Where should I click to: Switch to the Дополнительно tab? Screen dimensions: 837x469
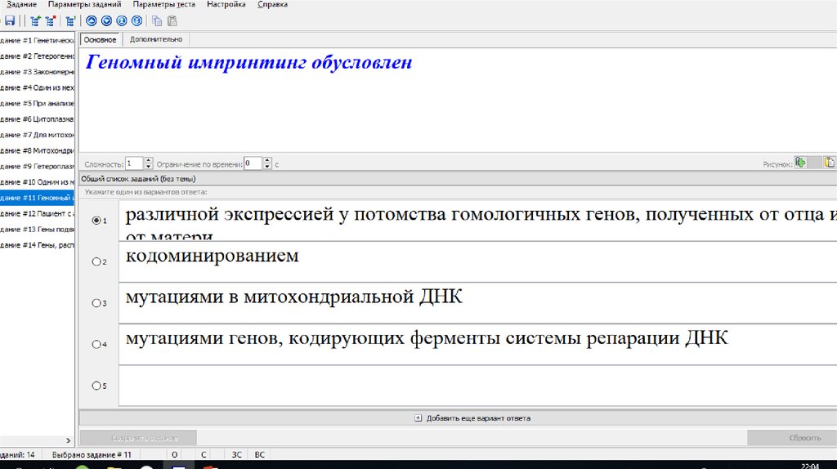coord(156,39)
